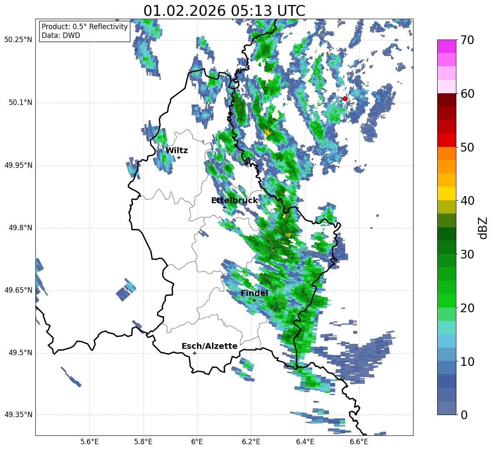Click the 0 colorbar tick value
Viewport: 493px width, 450px height.
[464, 415]
